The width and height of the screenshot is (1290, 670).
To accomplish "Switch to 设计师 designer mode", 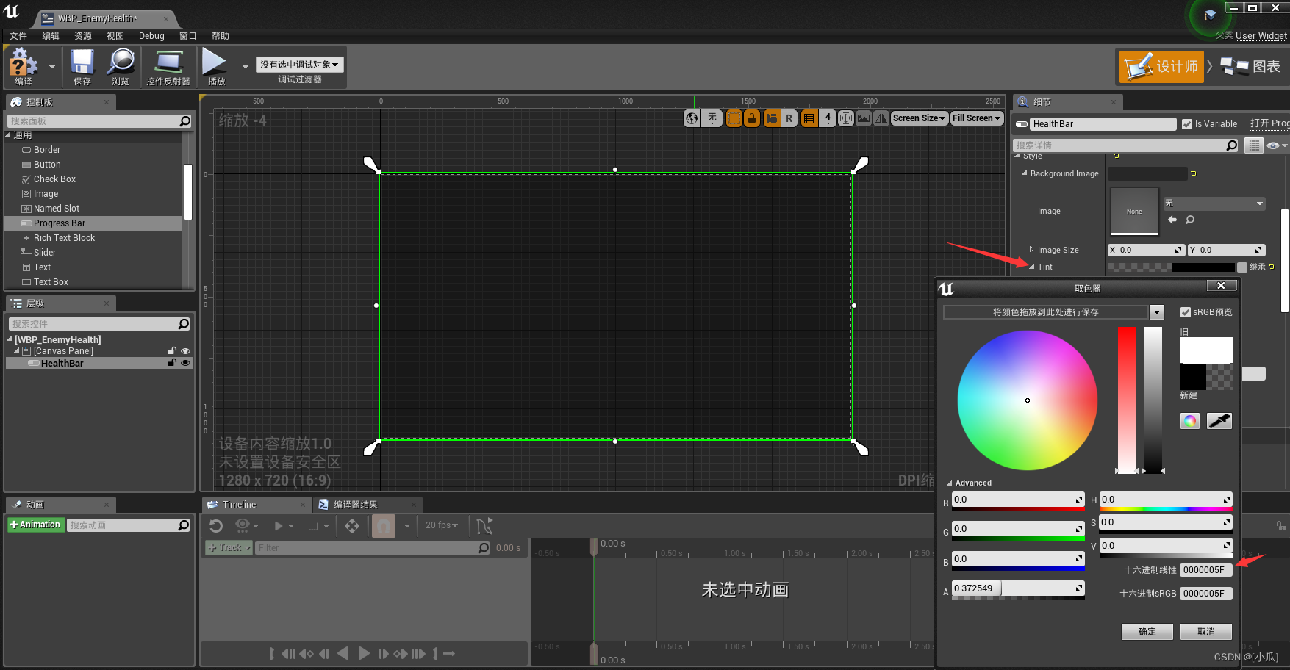I will coord(1161,66).
